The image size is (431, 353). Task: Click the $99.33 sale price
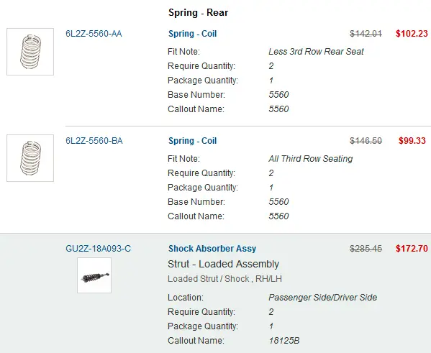click(412, 141)
